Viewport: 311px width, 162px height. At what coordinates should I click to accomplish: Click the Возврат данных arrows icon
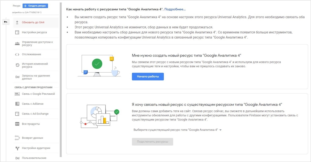(17, 138)
